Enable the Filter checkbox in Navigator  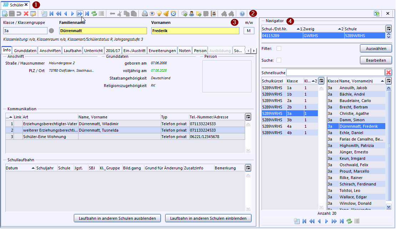tap(279, 48)
